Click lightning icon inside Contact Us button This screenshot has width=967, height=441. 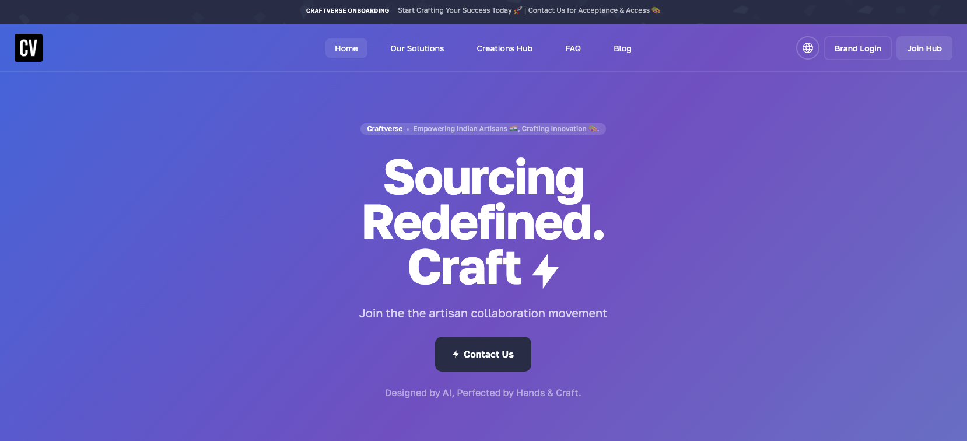tap(456, 354)
